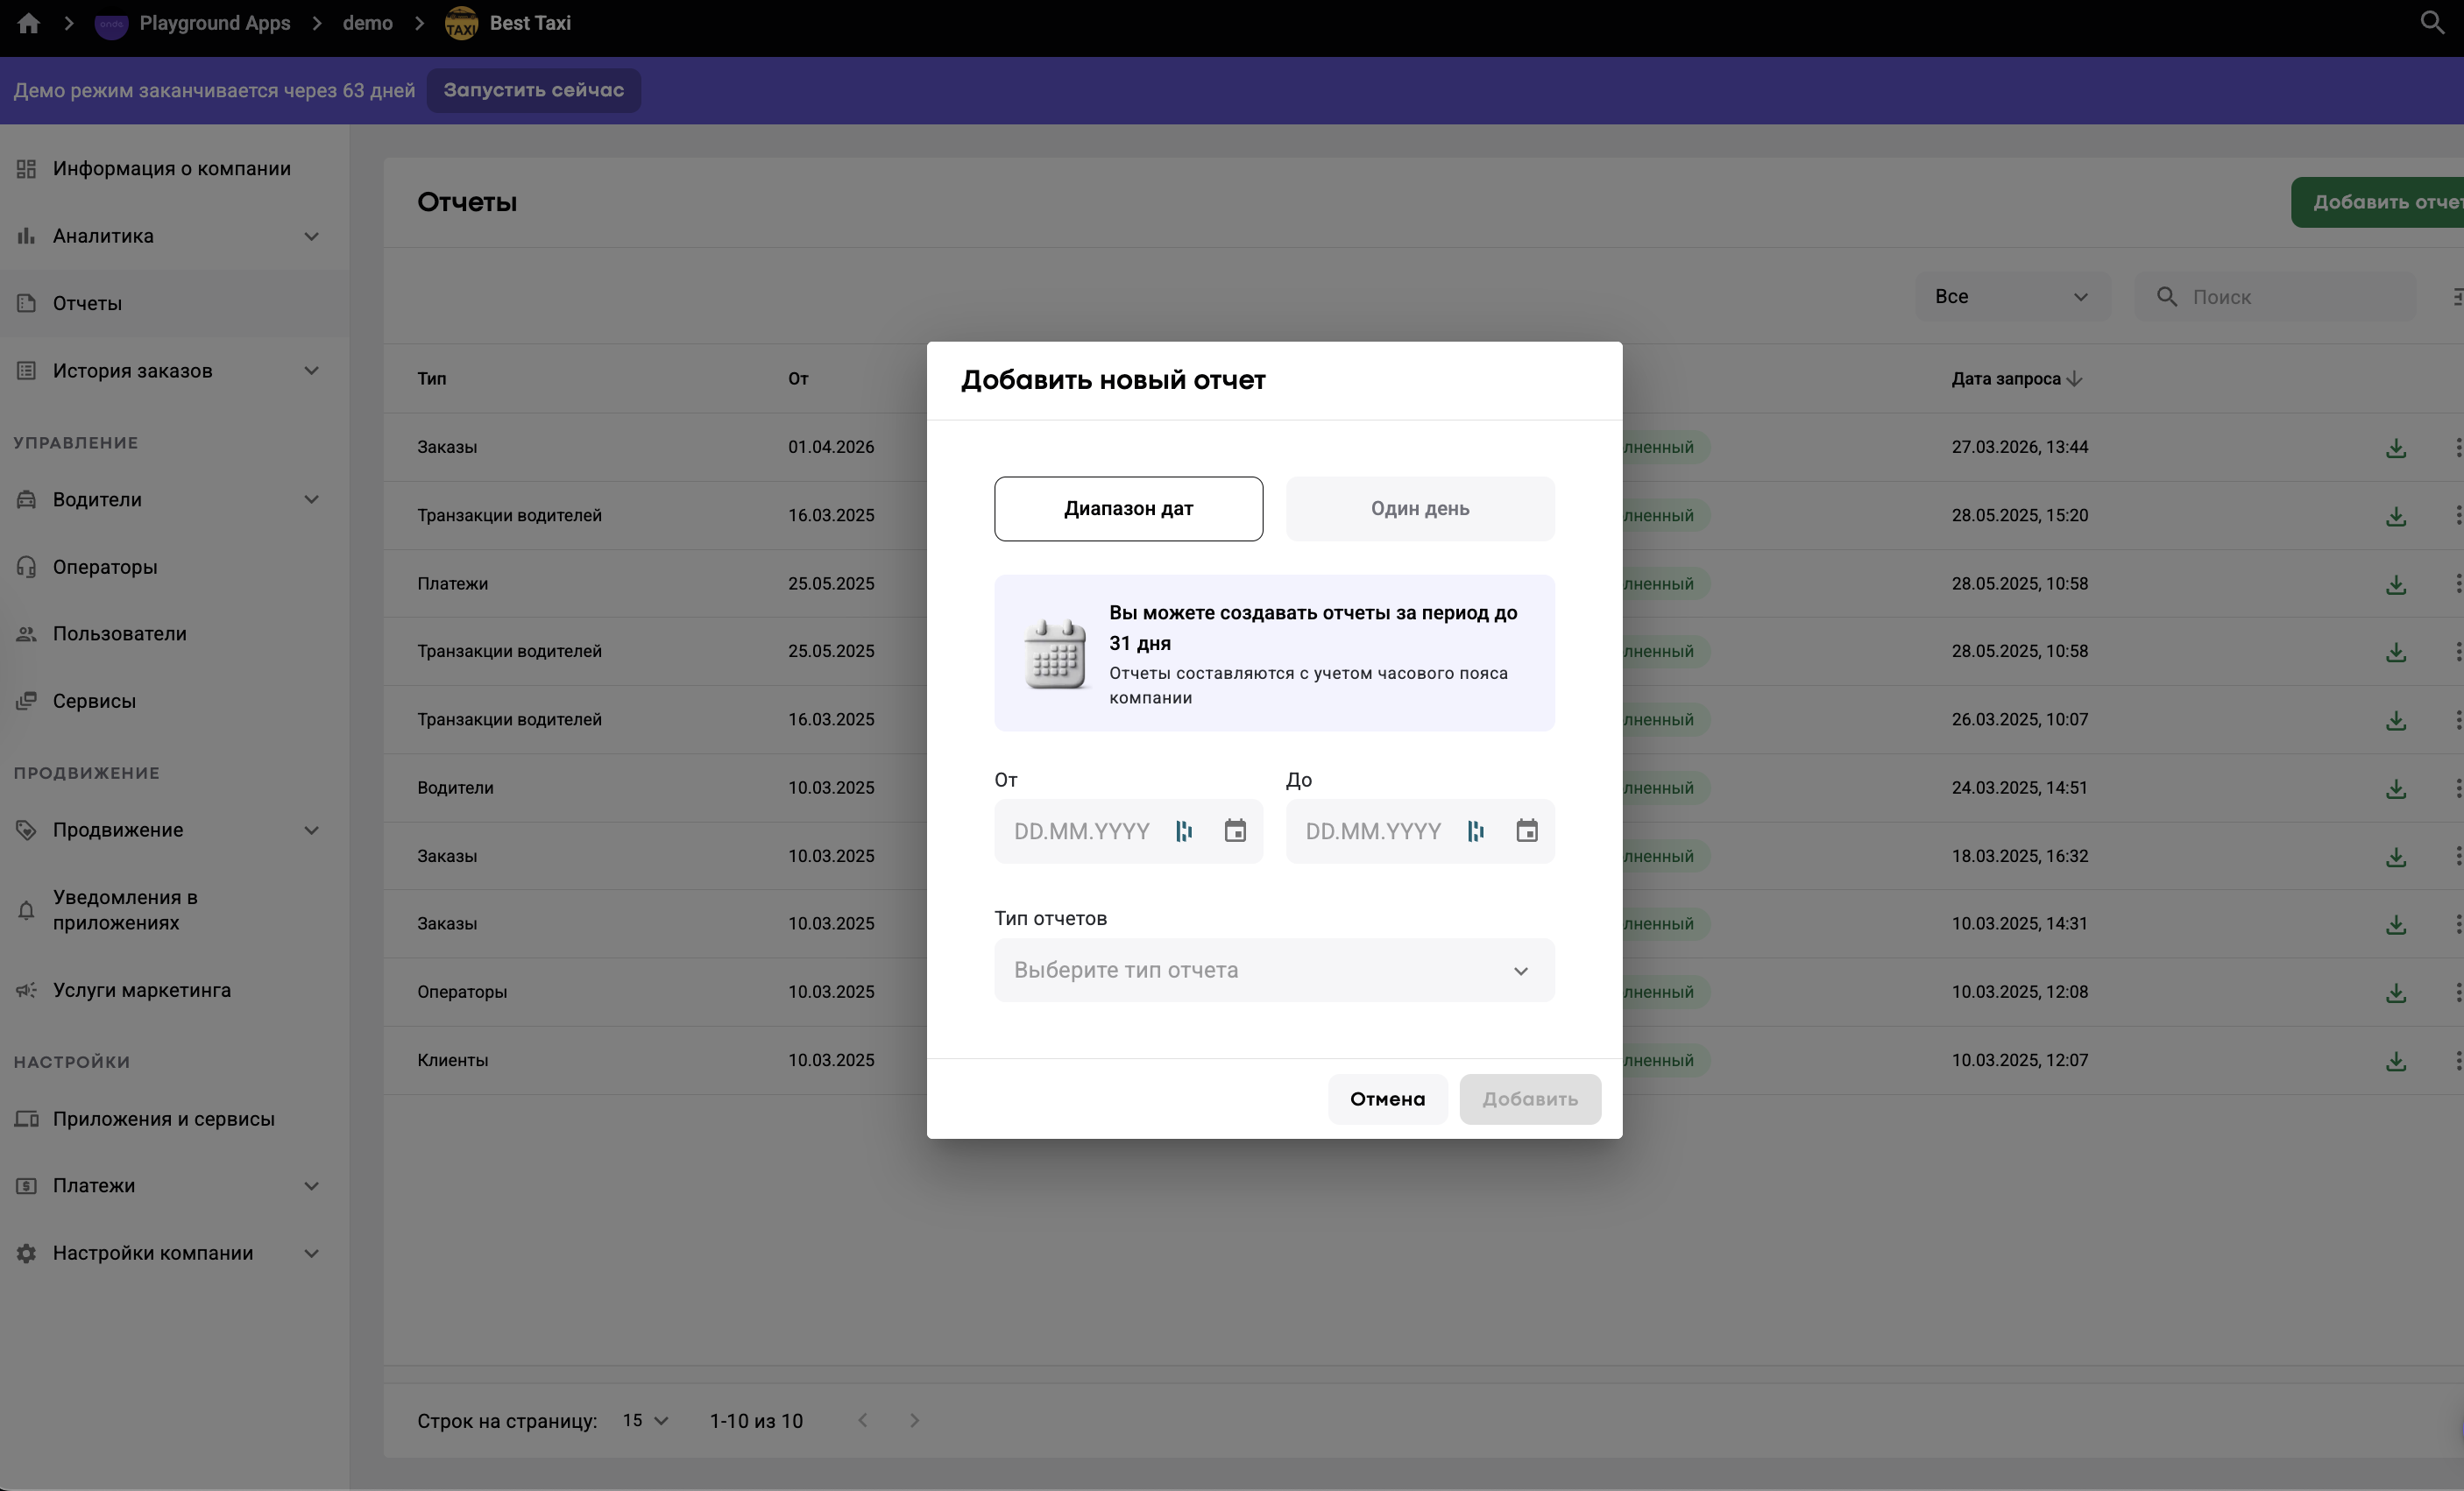
Task: Switch to Один день mode
Action: (x=1419, y=509)
